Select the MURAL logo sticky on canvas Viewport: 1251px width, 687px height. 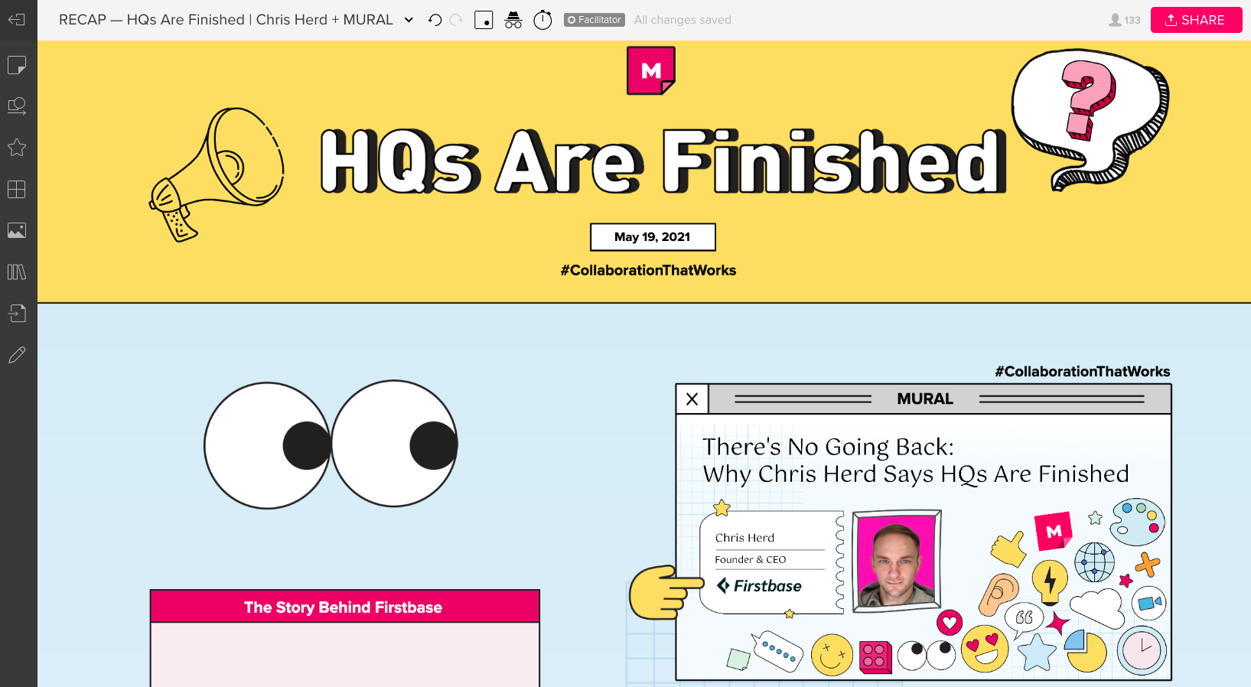tap(651, 70)
